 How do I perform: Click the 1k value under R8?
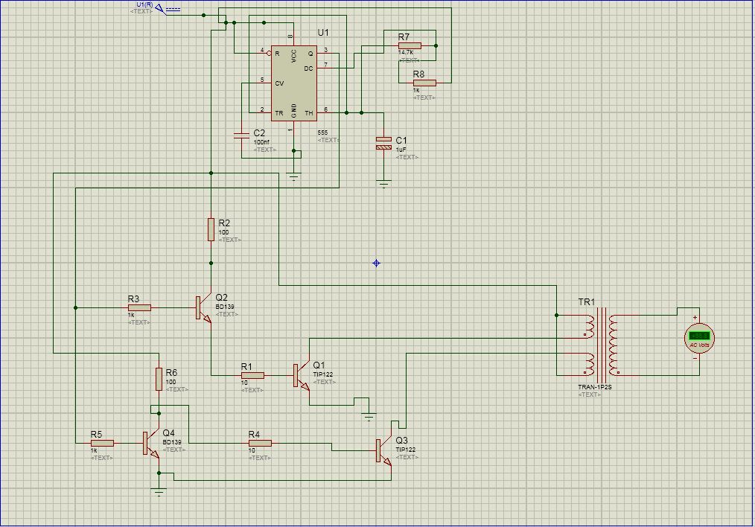(x=416, y=90)
